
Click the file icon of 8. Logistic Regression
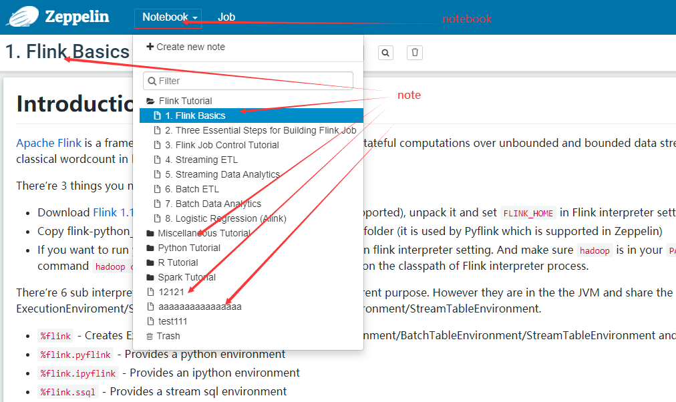point(158,218)
